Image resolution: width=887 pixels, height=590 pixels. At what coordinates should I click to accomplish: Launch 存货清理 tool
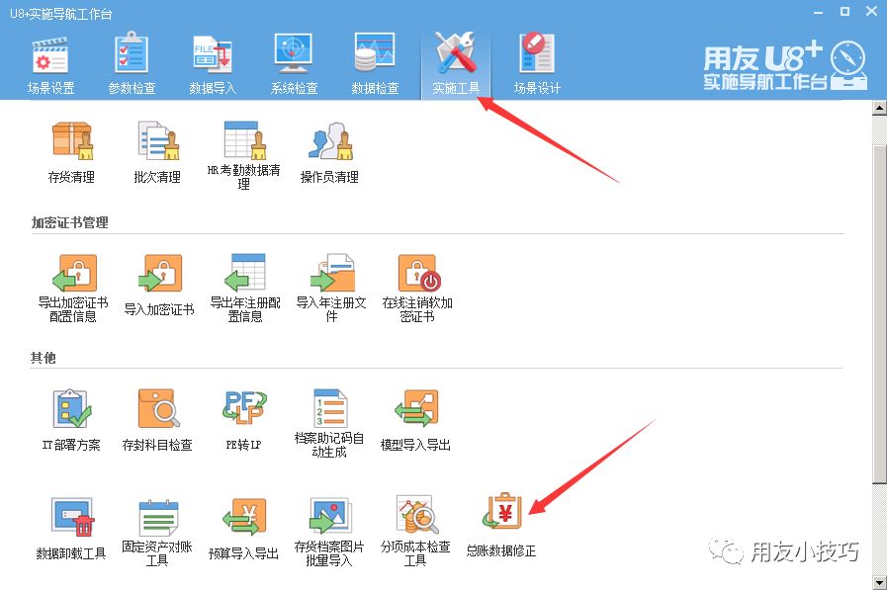[71, 152]
